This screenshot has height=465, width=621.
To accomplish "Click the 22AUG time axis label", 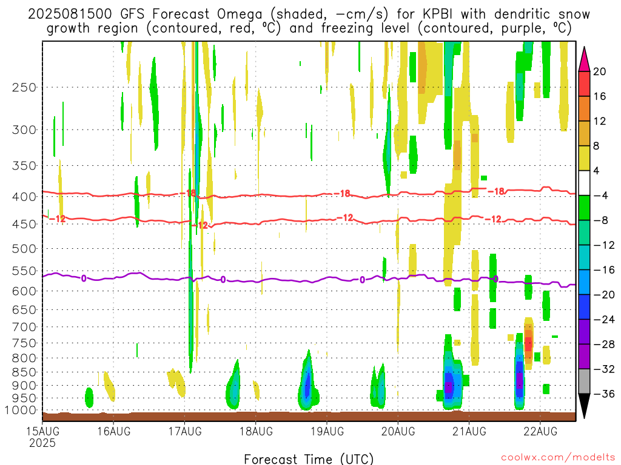I will 540,431.
